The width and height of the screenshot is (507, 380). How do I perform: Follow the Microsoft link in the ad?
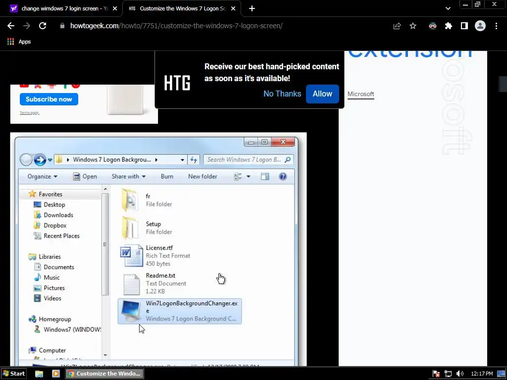click(x=361, y=94)
